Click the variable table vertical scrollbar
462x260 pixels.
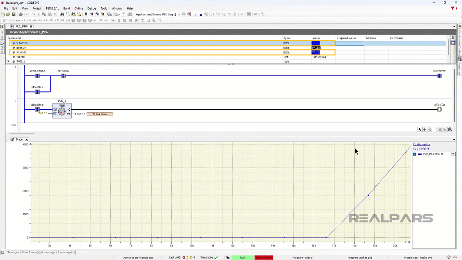coord(449,47)
